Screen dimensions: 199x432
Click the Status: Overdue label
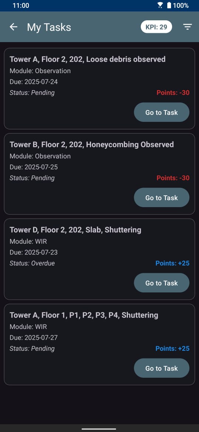[32, 263]
